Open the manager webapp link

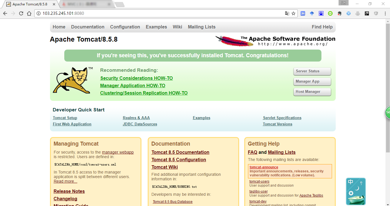click(118, 152)
